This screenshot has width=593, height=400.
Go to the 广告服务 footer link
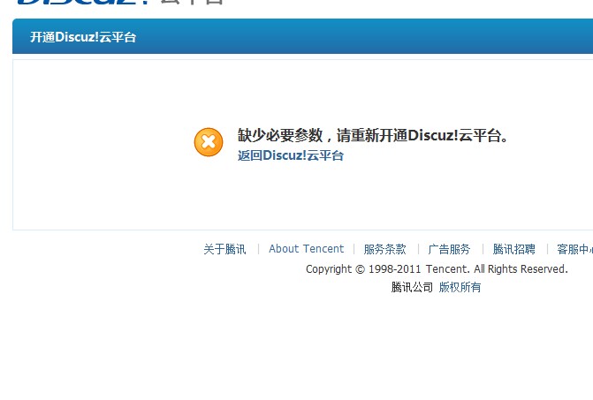pos(449,249)
